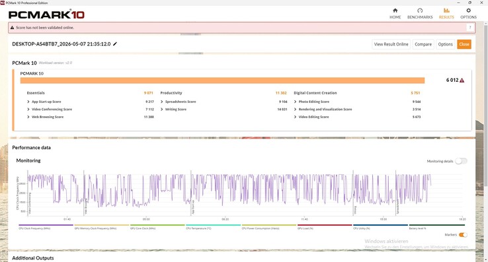
Task: Click the Productivity score 11 302
Action: [x=281, y=93]
